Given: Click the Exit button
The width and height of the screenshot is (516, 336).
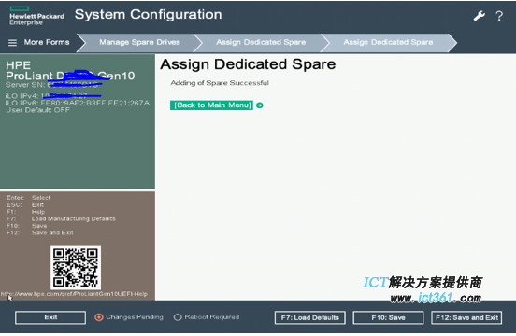Looking at the screenshot, I should tap(50, 317).
